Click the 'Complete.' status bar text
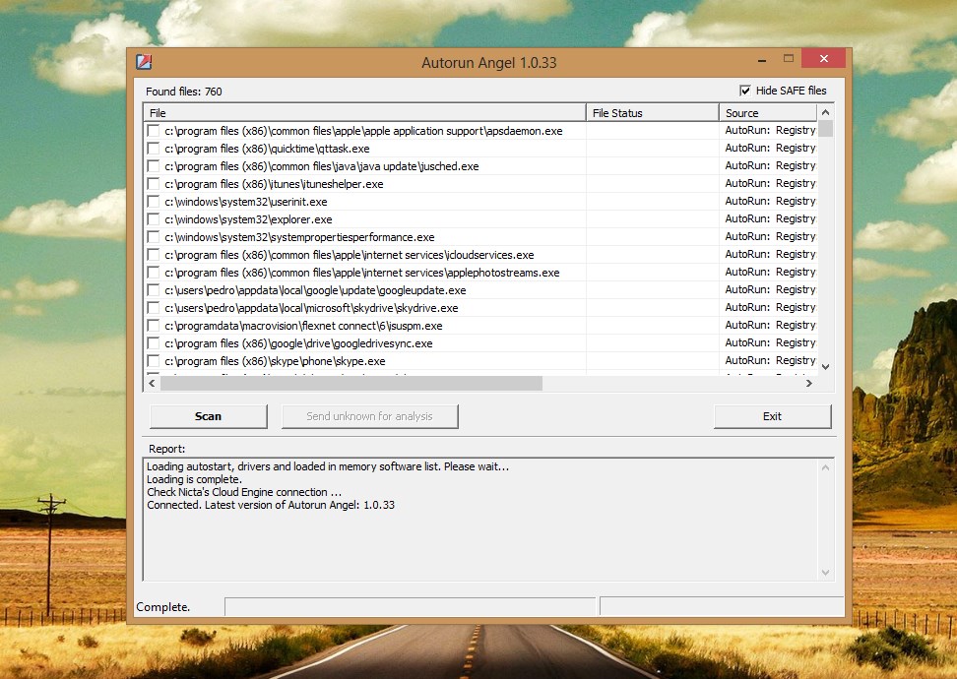 click(163, 607)
